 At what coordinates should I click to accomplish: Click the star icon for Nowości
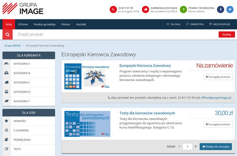pos(6,121)
